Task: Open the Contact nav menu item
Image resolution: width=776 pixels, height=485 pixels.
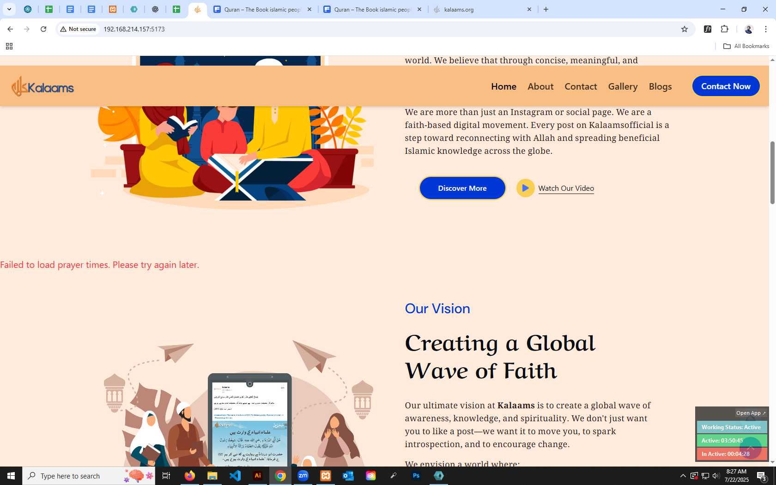Action: [x=581, y=86]
